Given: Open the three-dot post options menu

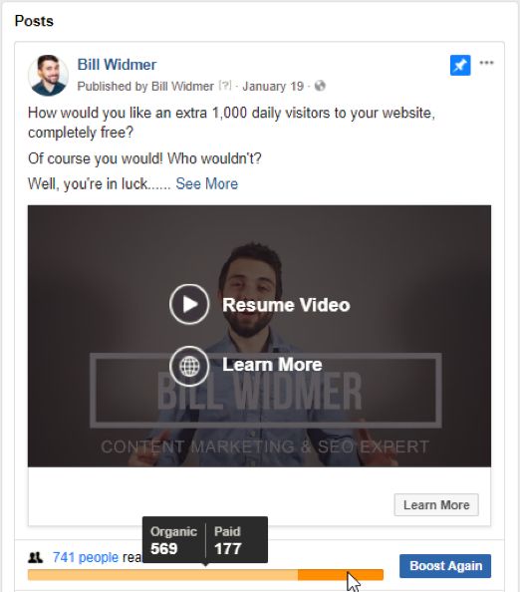Looking at the screenshot, I should [x=486, y=63].
